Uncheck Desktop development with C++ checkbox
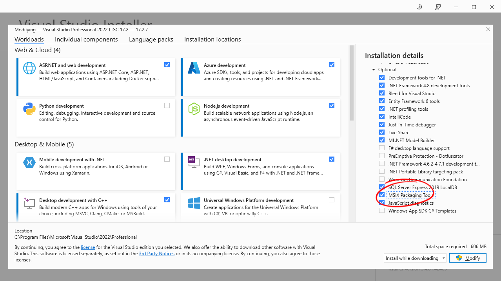 pos(167,200)
